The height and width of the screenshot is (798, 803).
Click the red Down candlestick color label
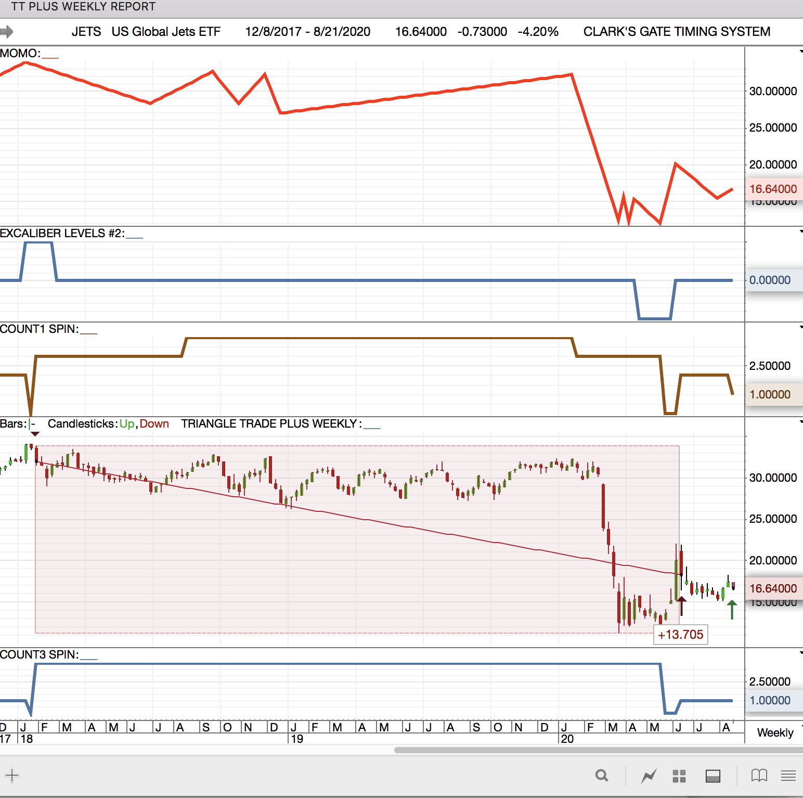[154, 423]
